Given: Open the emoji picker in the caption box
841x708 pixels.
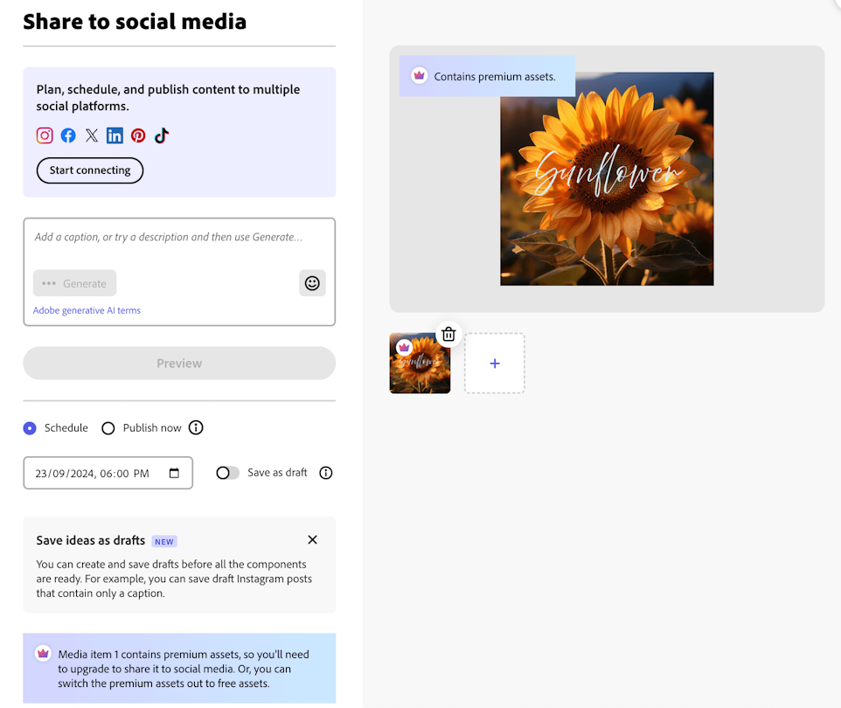Looking at the screenshot, I should [312, 282].
